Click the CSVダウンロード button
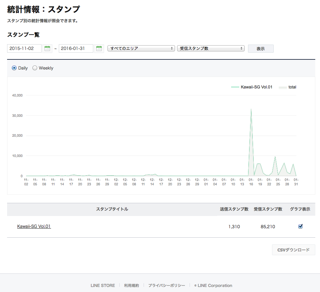Viewport: 320px width, 292px height. (x=293, y=250)
